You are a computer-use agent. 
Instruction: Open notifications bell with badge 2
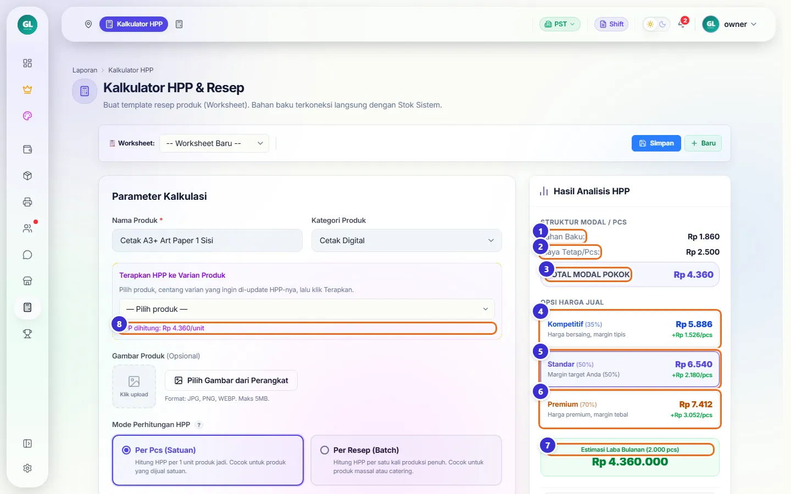coord(682,24)
